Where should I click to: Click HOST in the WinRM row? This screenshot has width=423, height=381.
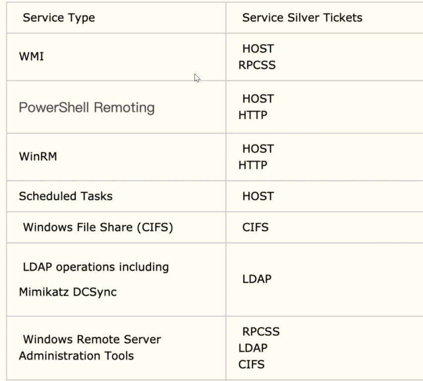click(x=258, y=149)
